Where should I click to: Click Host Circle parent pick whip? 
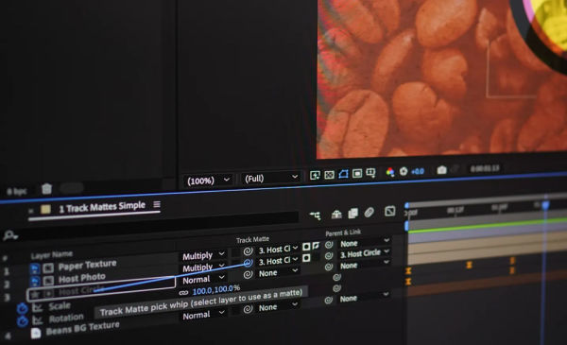[x=329, y=267]
